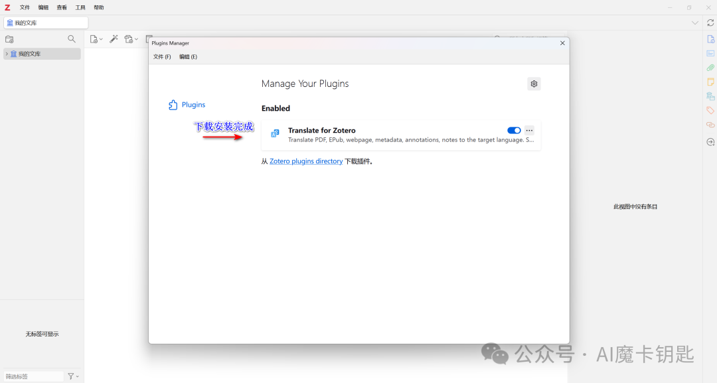Click the Locate arrow icon in side rail
Image resolution: width=717 pixels, height=383 pixels.
coord(710,142)
